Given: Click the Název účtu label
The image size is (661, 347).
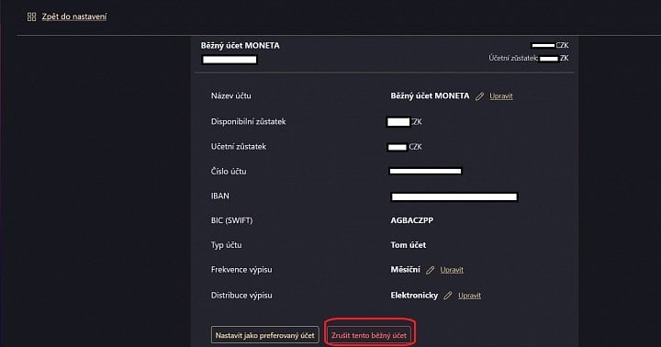Looking at the screenshot, I should click(231, 95).
